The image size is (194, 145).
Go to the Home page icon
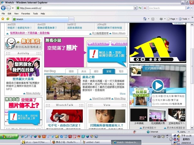(145, 19)
